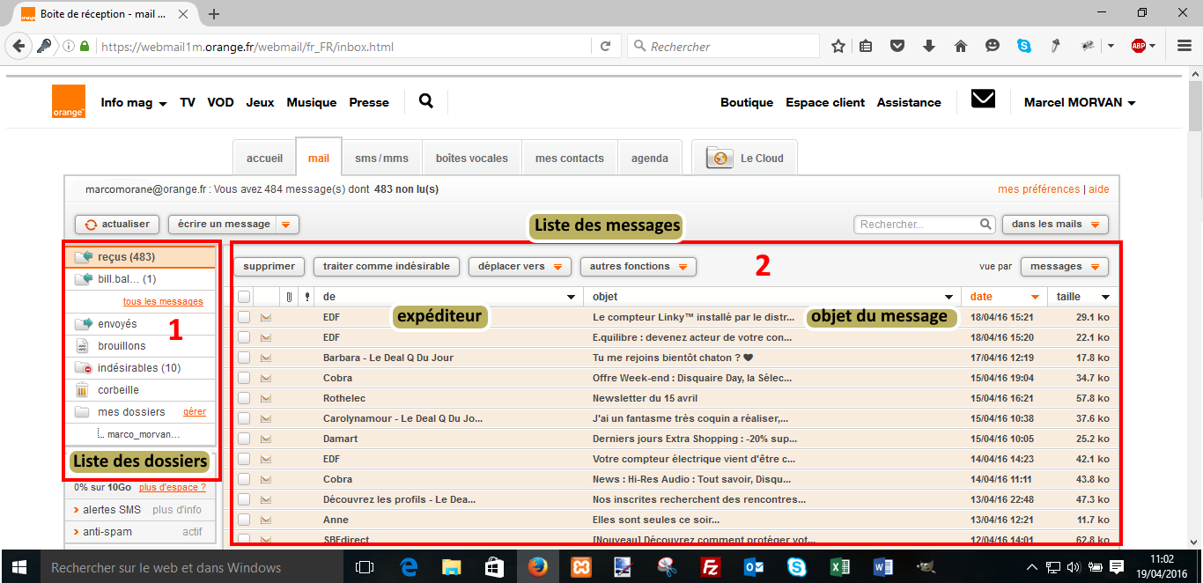Click the envelope mail icon near Marcel MORVAN
1203x583 pixels.
[x=983, y=100]
